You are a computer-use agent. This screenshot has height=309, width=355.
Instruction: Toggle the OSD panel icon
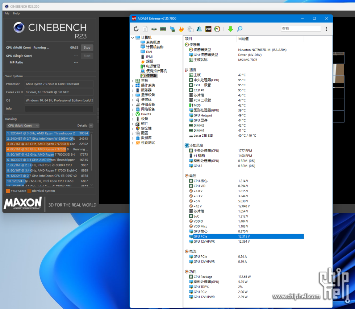tap(208, 29)
